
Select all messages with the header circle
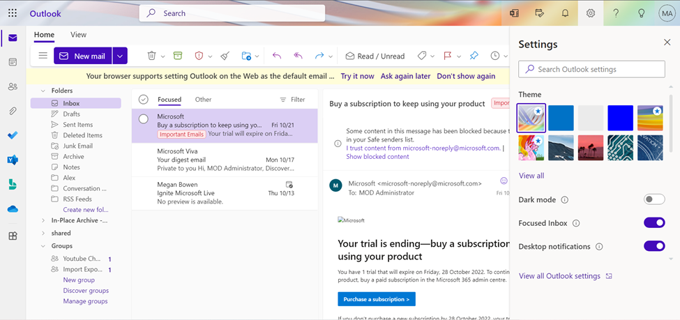pyautogui.click(x=144, y=99)
